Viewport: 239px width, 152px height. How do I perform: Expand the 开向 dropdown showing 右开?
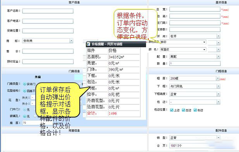tap(195, 36)
